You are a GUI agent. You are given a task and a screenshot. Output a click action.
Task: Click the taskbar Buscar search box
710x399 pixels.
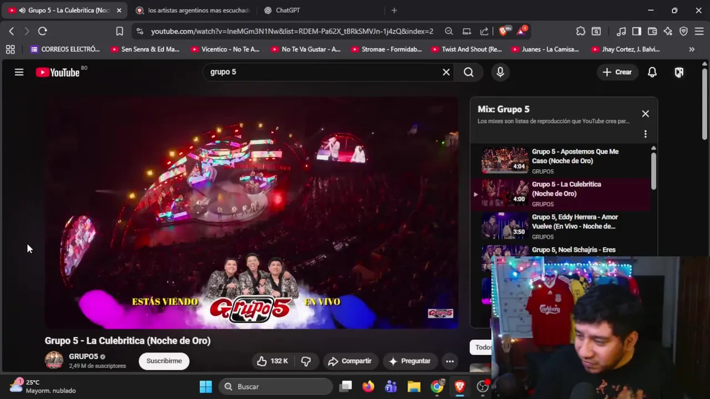[275, 386]
